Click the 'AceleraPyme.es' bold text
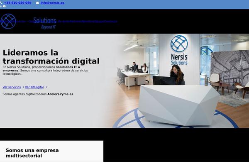 coord(60,94)
